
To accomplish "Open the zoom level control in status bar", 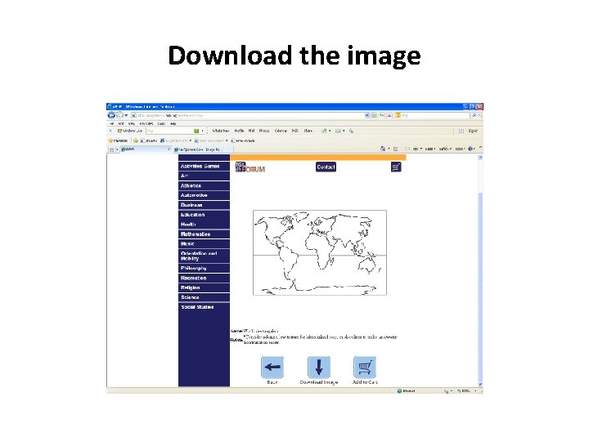I will tap(467, 390).
